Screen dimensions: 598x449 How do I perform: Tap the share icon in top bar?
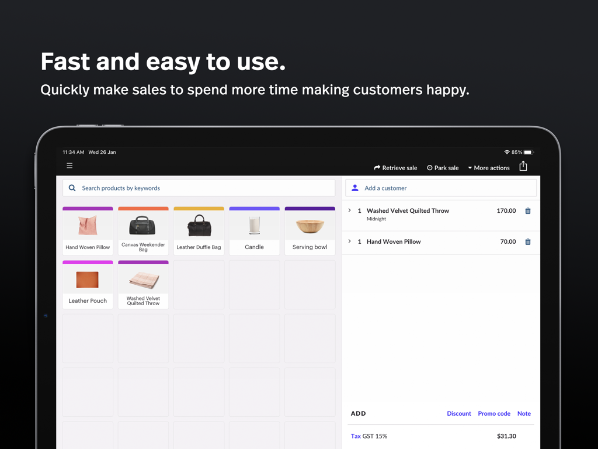[523, 167]
